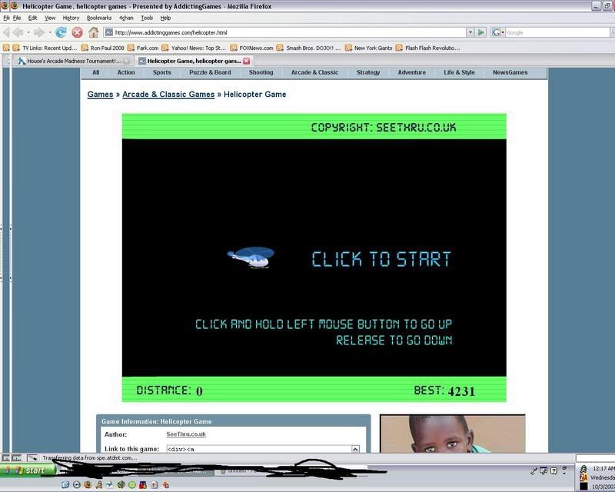Screen dimensions: 615x492
Task: Click the red stop loading button
Action: click(77, 32)
